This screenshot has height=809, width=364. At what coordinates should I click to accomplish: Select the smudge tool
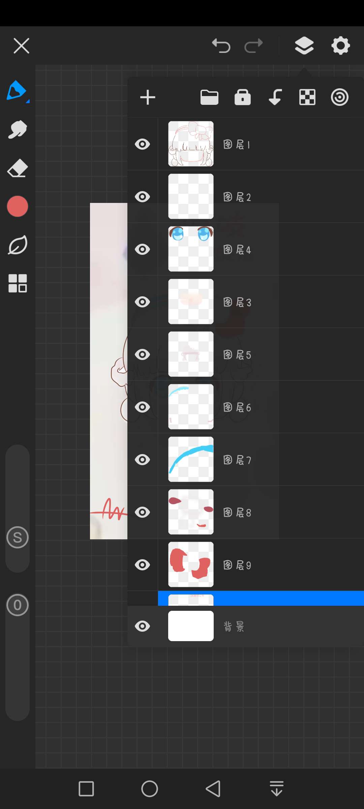click(17, 129)
